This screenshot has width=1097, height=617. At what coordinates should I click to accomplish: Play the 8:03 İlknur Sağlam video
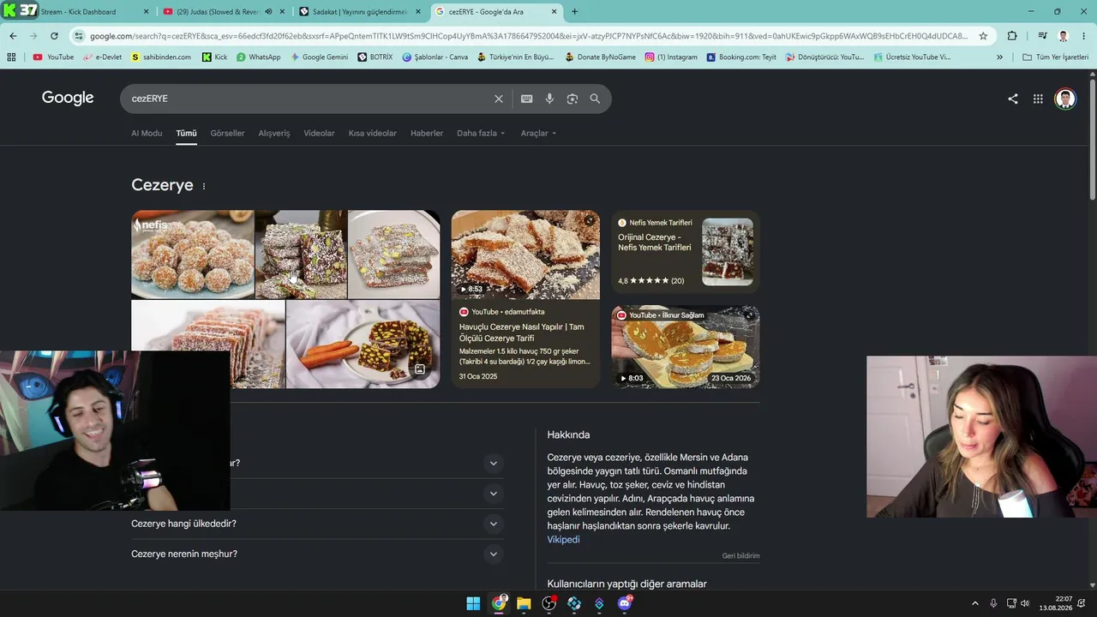pyautogui.click(x=685, y=347)
